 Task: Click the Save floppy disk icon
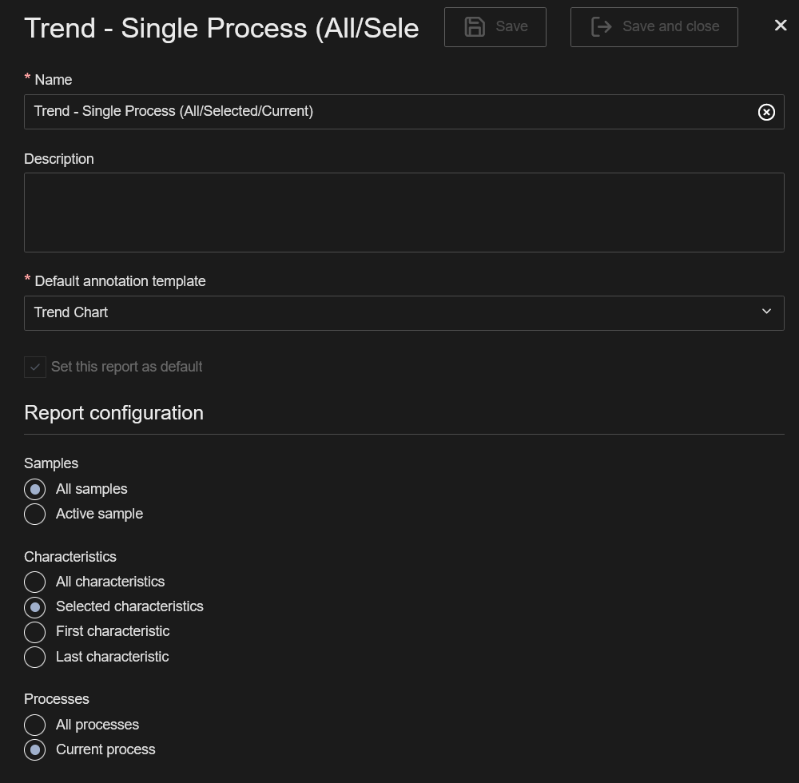pos(475,26)
